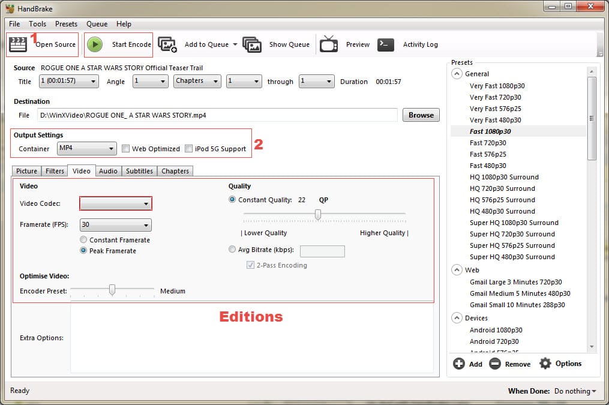Click the Add to Queue icon
This screenshot has height=405, width=609.
pos(167,44)
